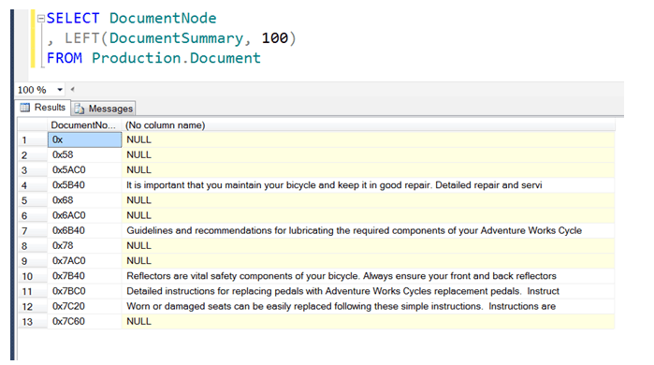Click the horizontal scroll left arrow
The image size is (654, 365).
[73, 89]
